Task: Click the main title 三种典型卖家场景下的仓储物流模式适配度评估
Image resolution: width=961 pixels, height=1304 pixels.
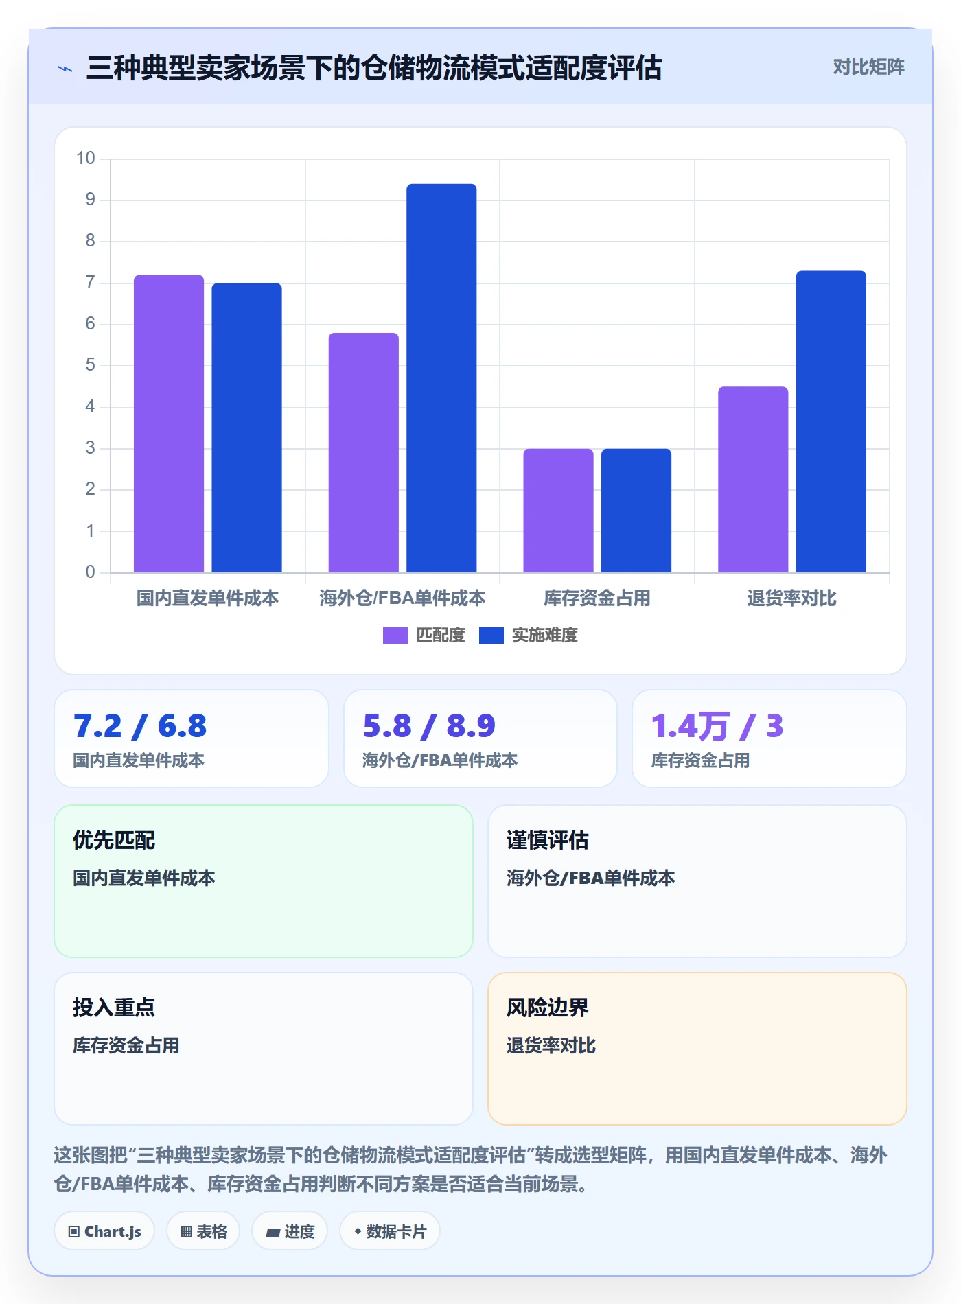Action: (374, 68)
